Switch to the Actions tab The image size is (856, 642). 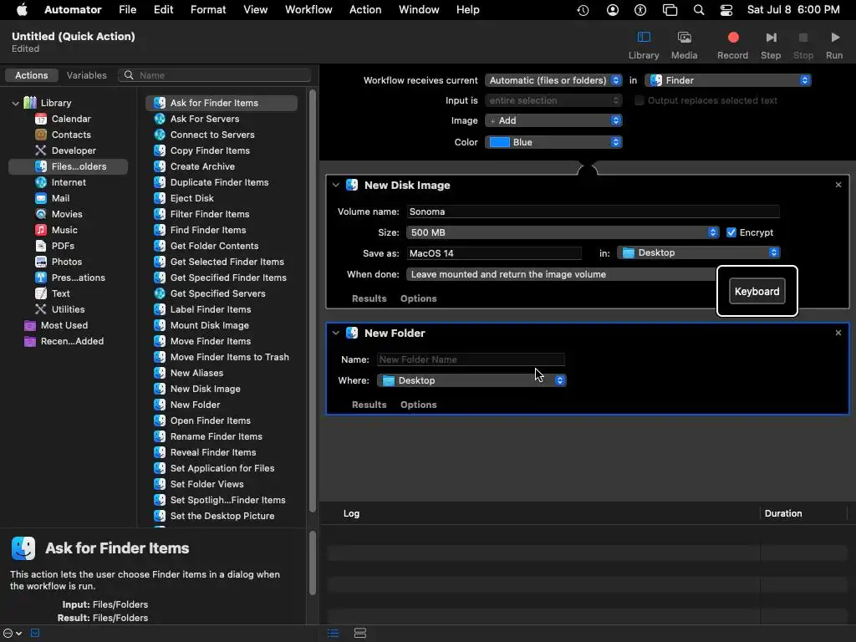(x=31, y=75)
